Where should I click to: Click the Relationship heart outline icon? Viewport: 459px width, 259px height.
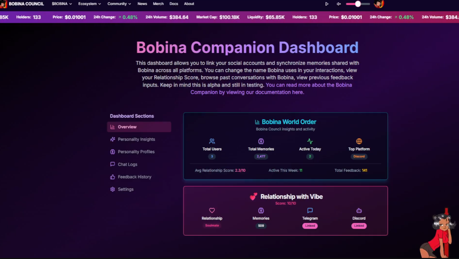point(212,211)
